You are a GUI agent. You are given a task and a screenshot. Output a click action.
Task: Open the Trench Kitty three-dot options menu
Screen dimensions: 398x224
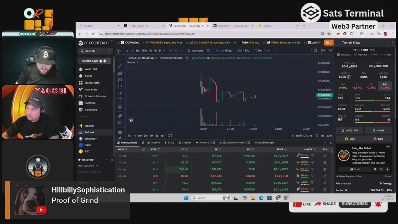(392, 43)
